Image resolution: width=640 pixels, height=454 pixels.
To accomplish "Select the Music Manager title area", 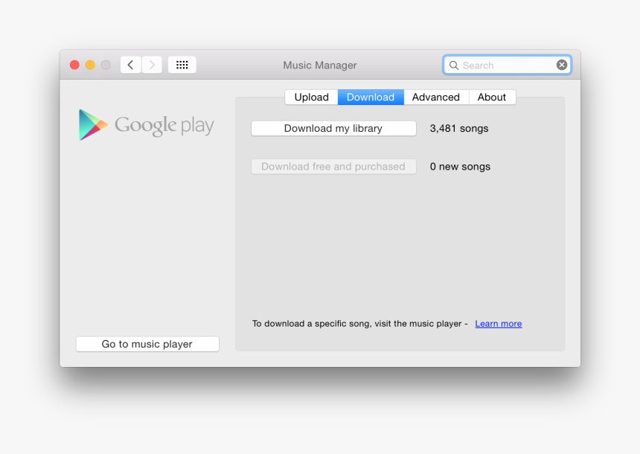I will click(x=319, y=65).
